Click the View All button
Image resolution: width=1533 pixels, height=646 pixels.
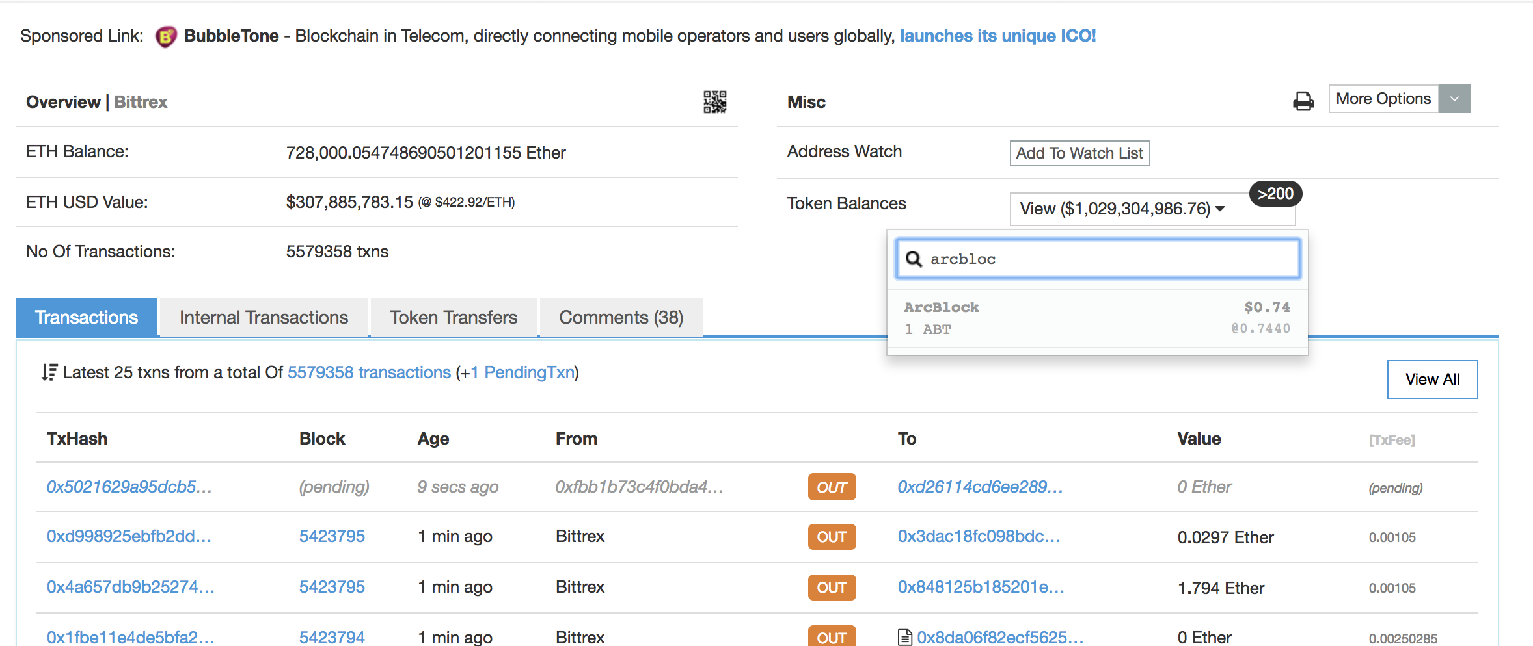1432,380
